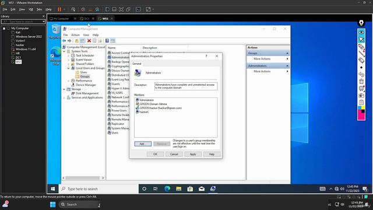Click the Back arrow in Computer Management toolbar
The height and width of the screenshot is (210, 373).
point(64,41)
